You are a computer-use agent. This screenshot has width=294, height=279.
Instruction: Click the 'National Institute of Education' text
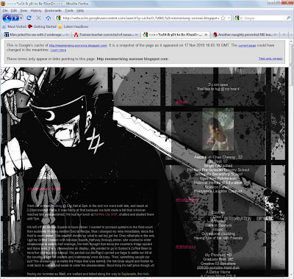click(218, 183)
